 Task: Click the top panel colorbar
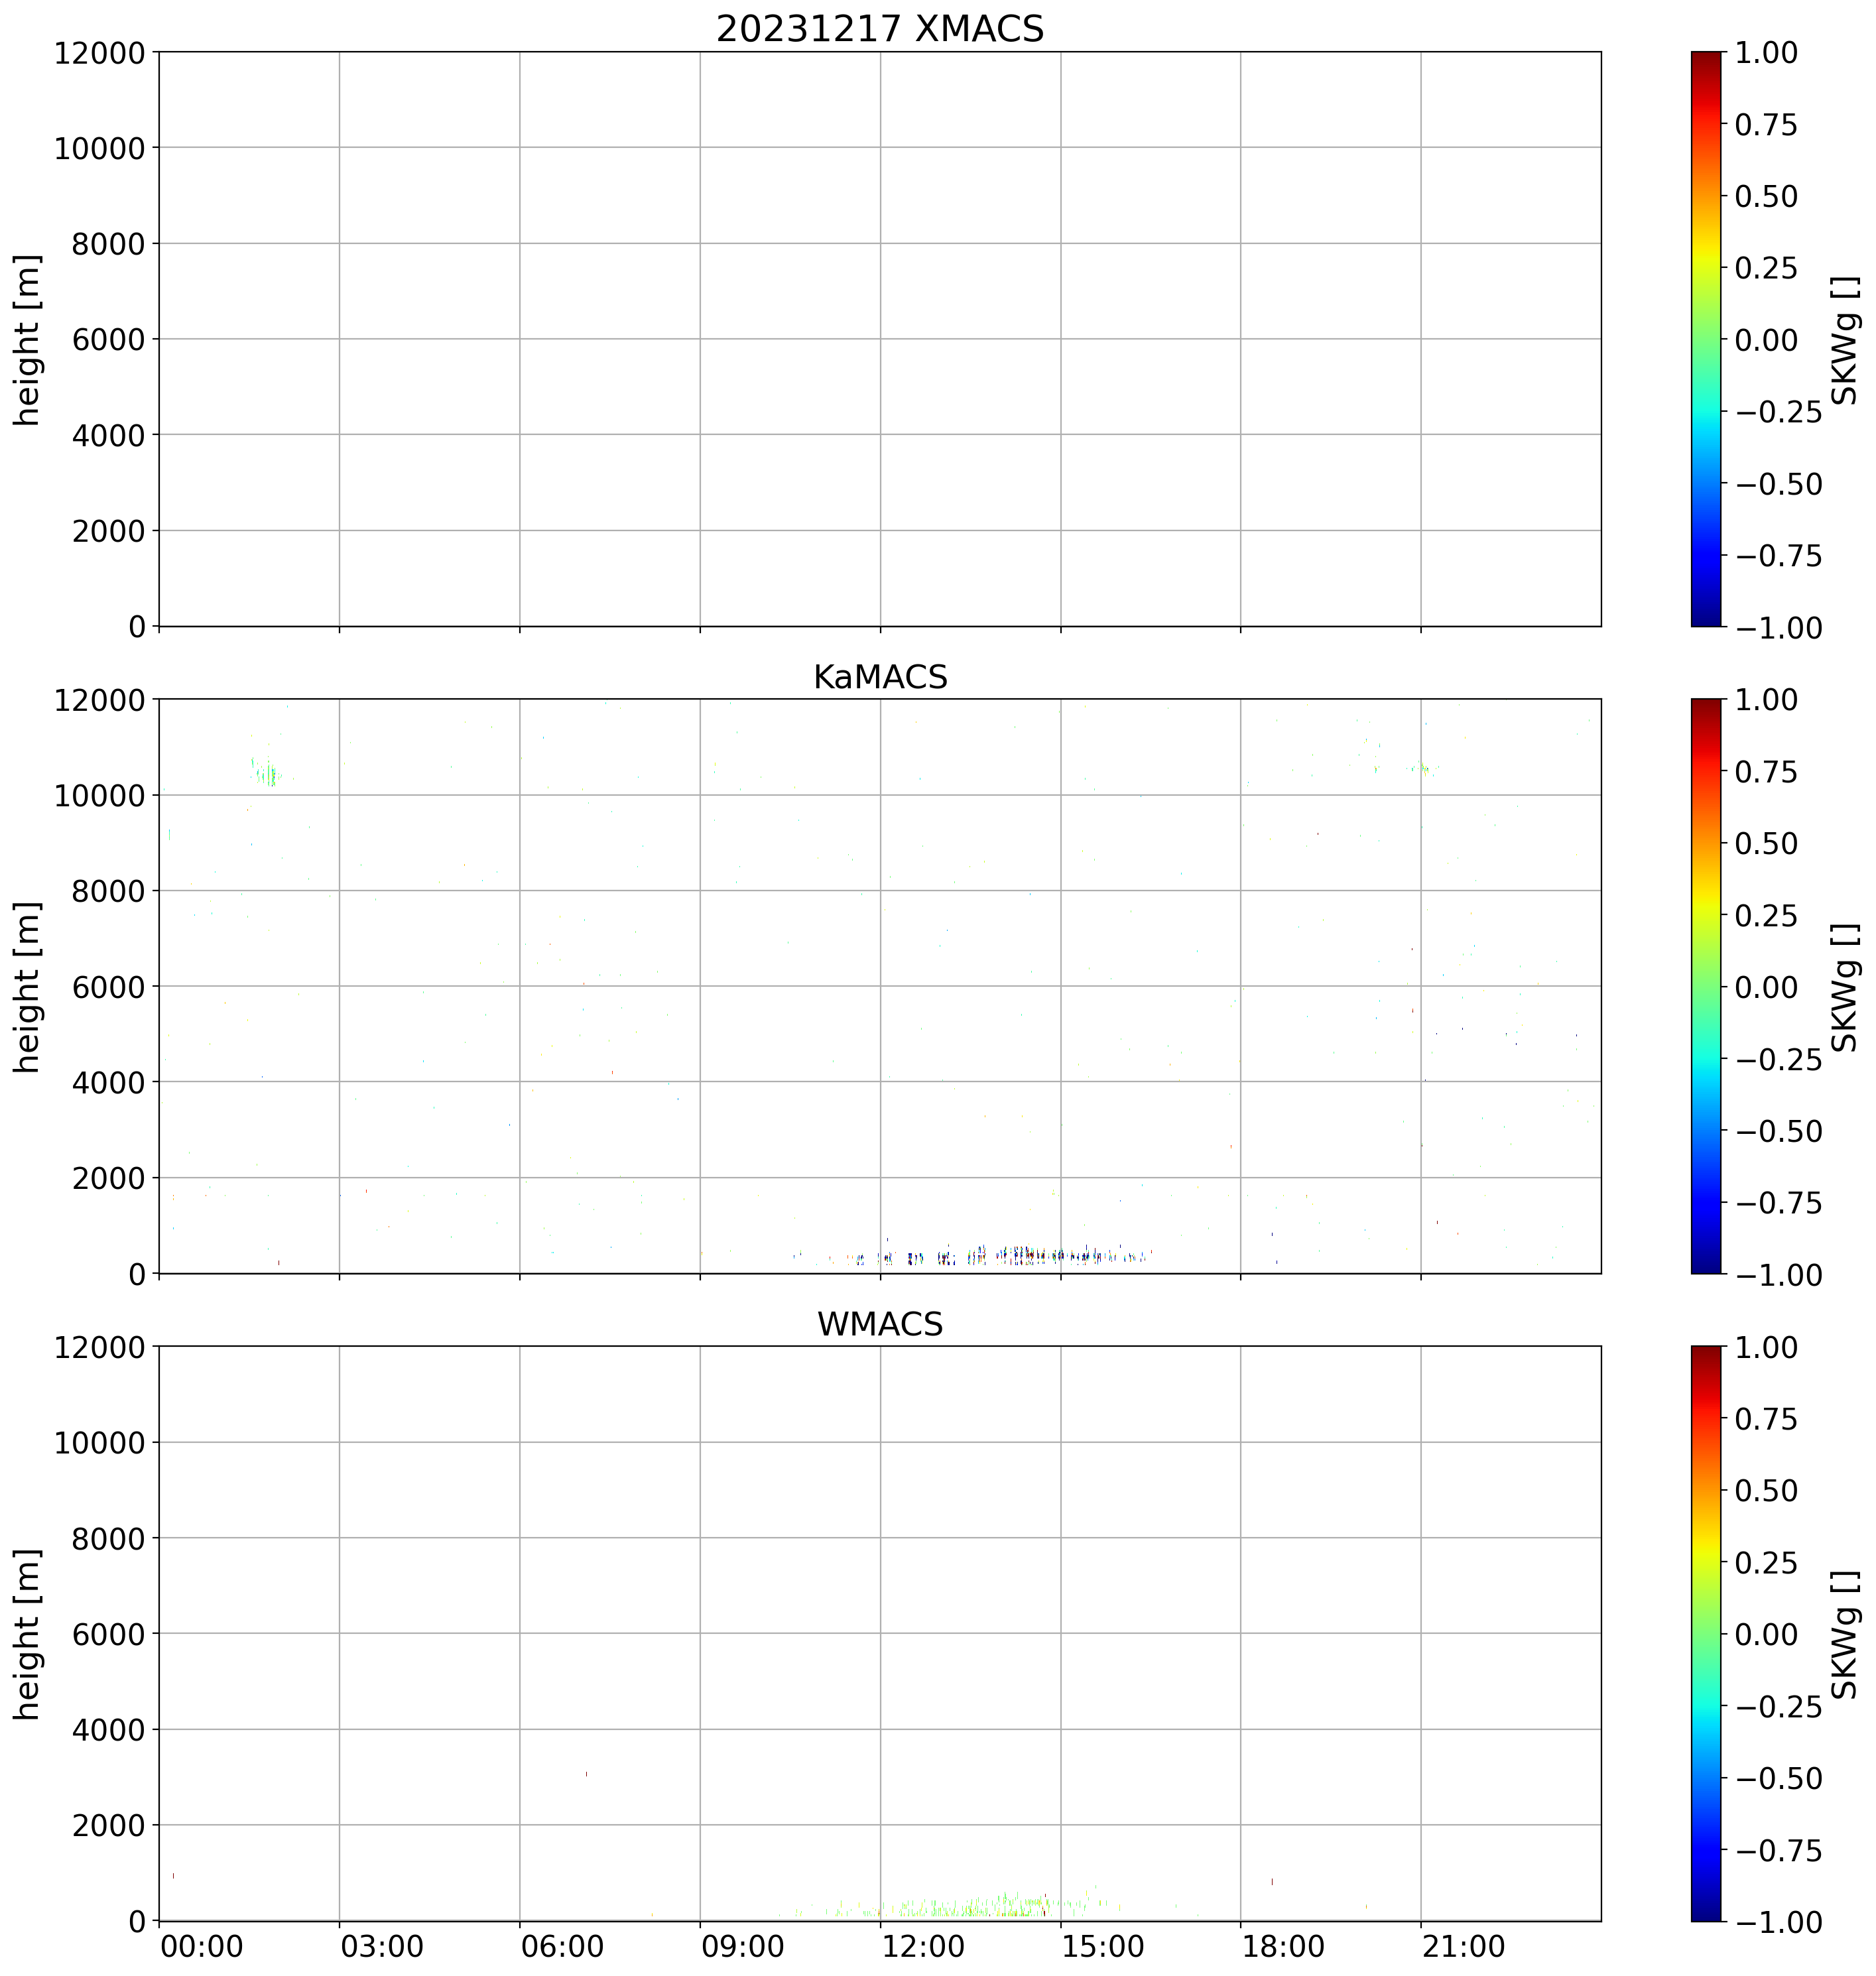(1706, 338)
